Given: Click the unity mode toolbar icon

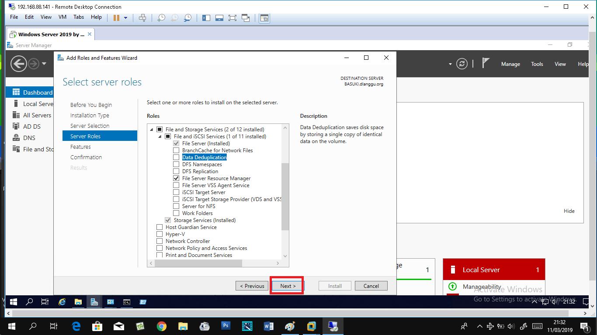Looking at the screenshot, I should point(246,17).
